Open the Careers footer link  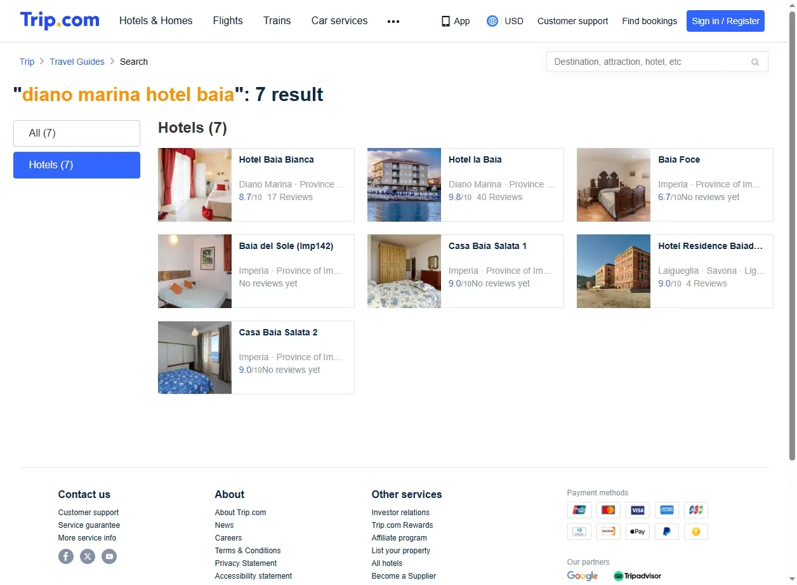(x=228, y=538)
